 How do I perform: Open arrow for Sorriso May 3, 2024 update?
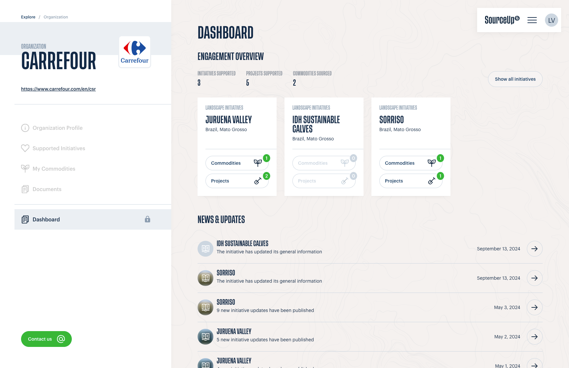(534, 307)
